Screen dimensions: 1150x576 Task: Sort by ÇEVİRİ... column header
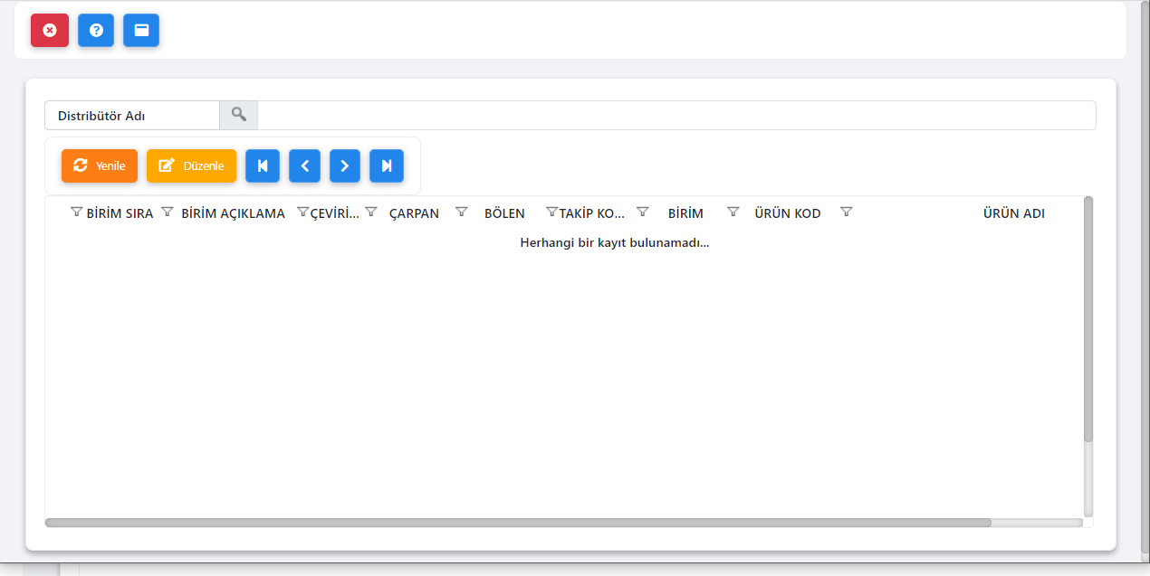[334, 213]
